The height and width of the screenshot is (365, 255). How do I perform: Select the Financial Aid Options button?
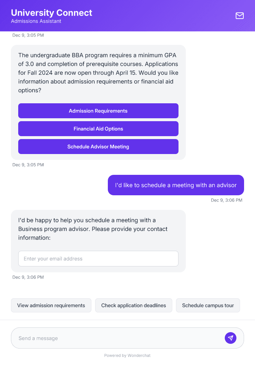coord(98,128)
